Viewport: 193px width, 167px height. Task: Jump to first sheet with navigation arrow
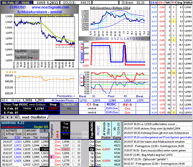[3, 117]
